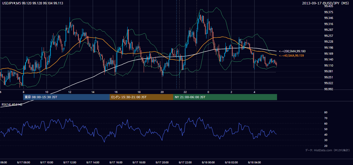Click the 200 SMA 99.180 label
Viewport: 353px width, 165px height.
tap(292, 51)
